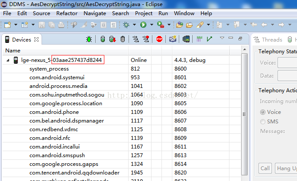The width and height of the screenshot is (297, 181).
Task: Open the Back history dropdown arrow
Action: 272,25
